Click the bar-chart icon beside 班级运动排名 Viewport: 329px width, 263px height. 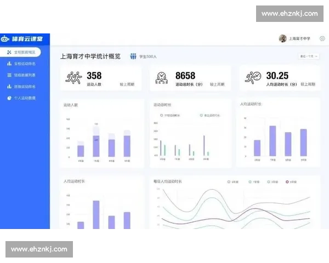[x=9, y=87]
